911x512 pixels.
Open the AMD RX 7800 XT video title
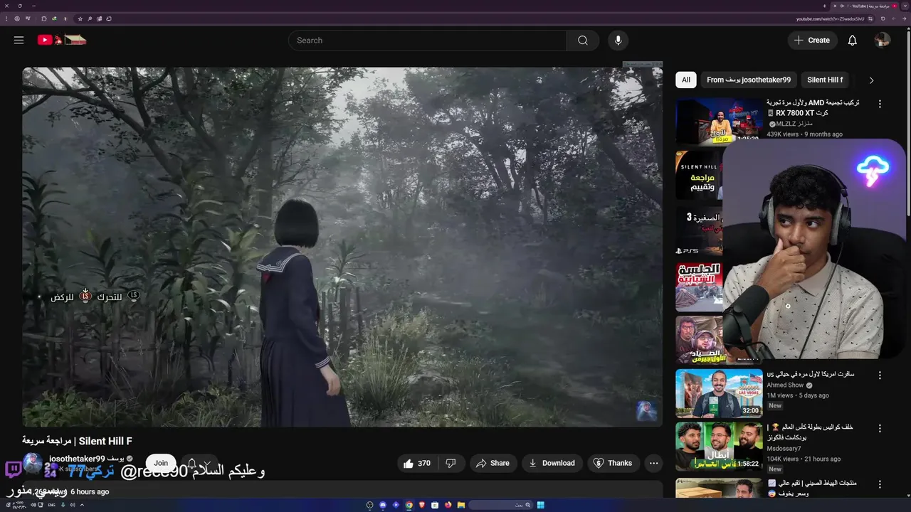813,107
